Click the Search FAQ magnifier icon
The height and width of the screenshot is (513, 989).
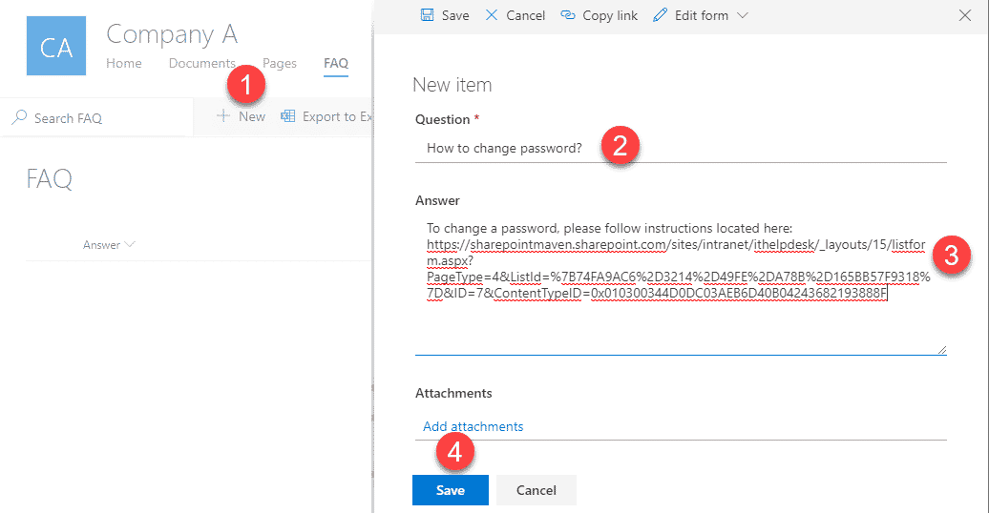[19, 117]
